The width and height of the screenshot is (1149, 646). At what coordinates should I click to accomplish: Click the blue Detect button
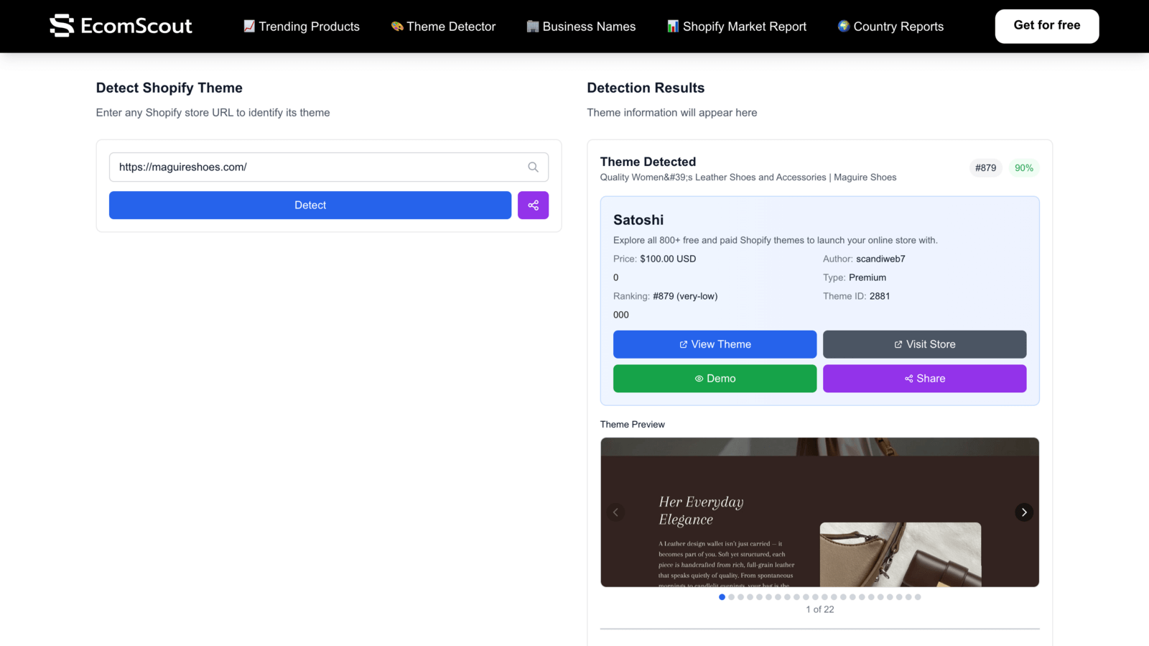(x=310, y=205)
